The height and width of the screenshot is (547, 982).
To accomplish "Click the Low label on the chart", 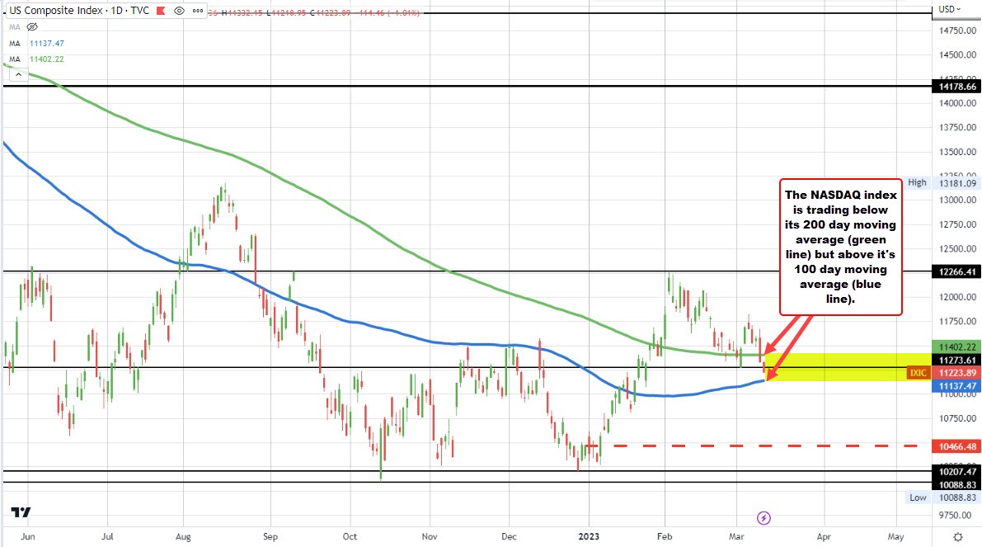I will pos(918,497).
